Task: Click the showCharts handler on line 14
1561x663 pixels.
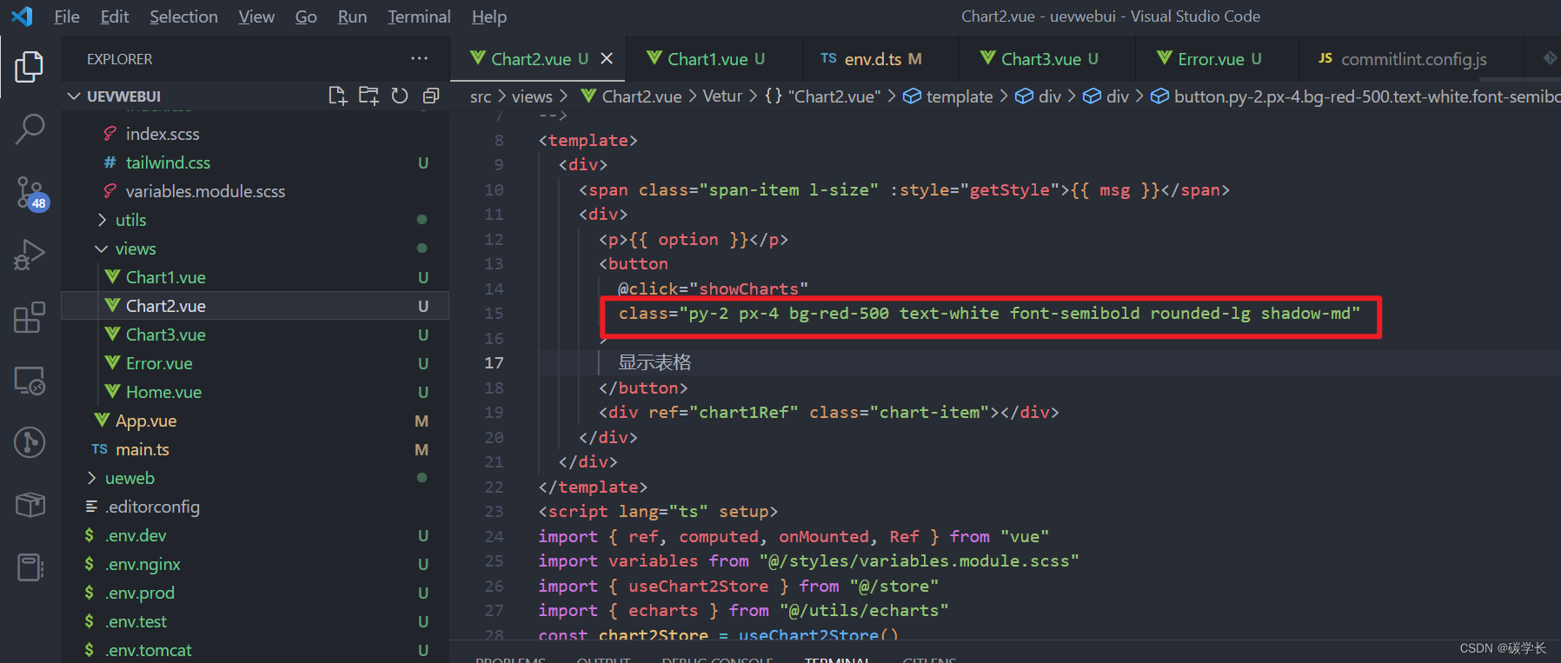Action: pyautogui.click(x=749, y=288)
